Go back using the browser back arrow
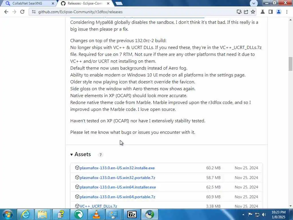293x220 pixels. coord(6,12)
